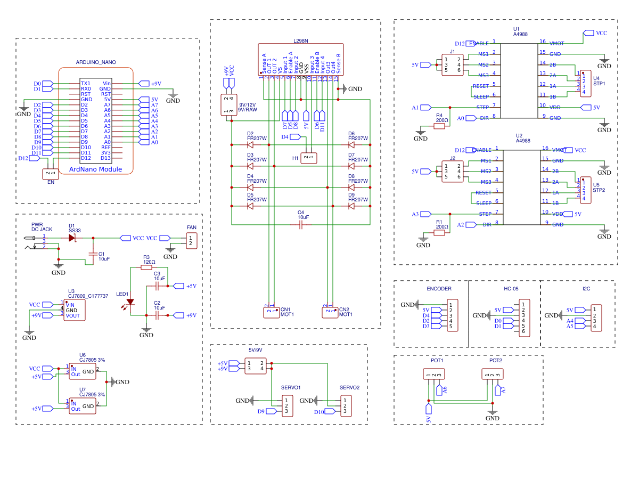The width and height of the screenshot is (639, 480).
Task: Click the SS33 diode D1 symbol
Action: point(72,238)
